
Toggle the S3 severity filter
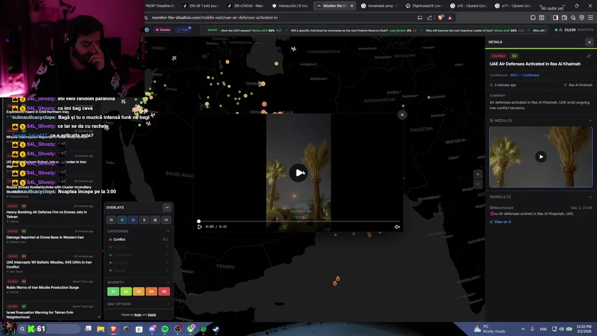[139, 291]
